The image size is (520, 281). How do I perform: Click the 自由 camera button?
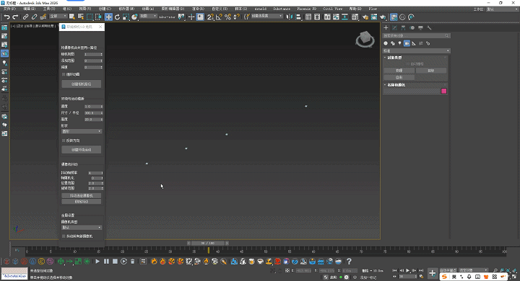click(x=399, y=77)
